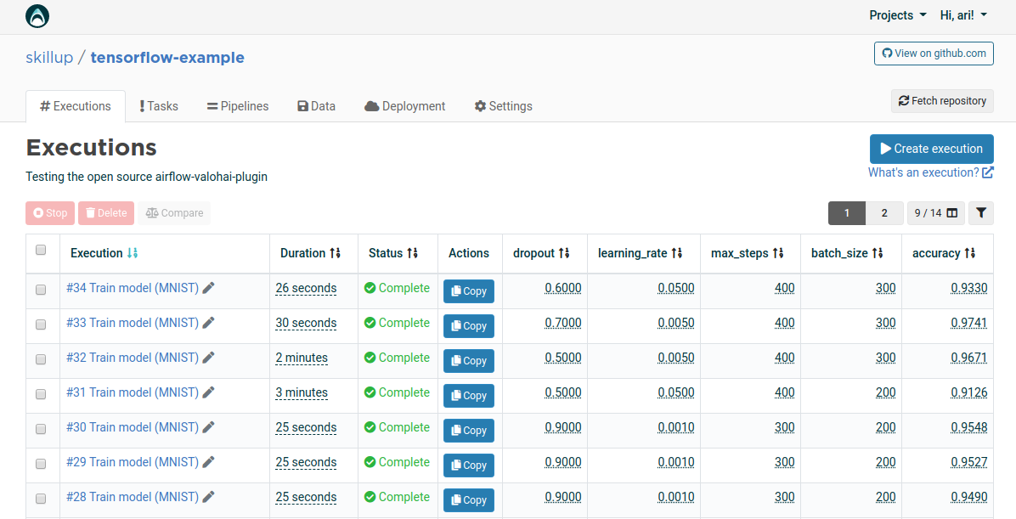
Task: Rename execution #34 with pencil icon
Action: 208,288
